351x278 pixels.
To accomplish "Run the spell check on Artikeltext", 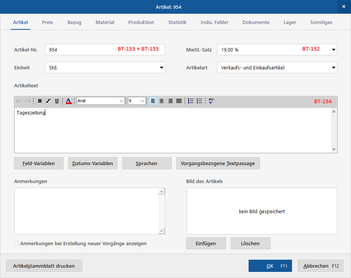I will pyautogui.click(x=211, y=101).
